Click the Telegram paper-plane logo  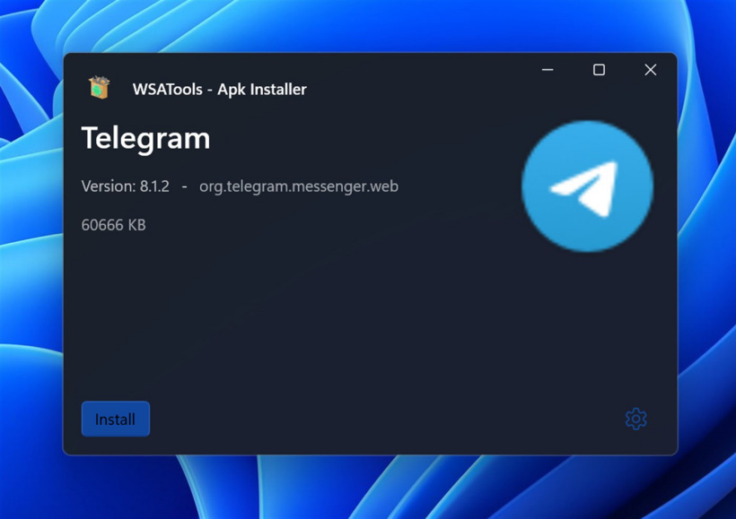pyautogui.click(x=587, y=186)
